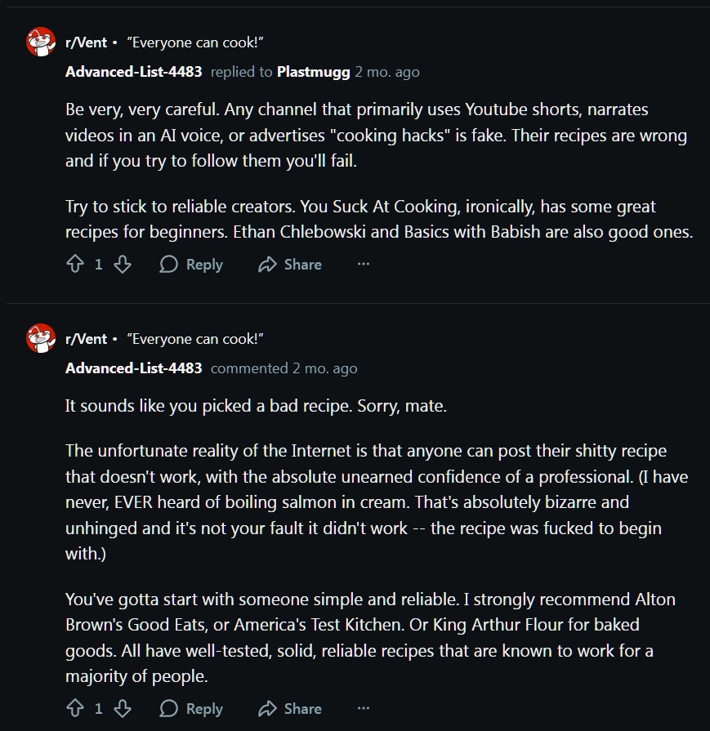This screenshot has height=731, width=710.
Task: Upvote the bad recipe comment
Action: coord(75,709)
